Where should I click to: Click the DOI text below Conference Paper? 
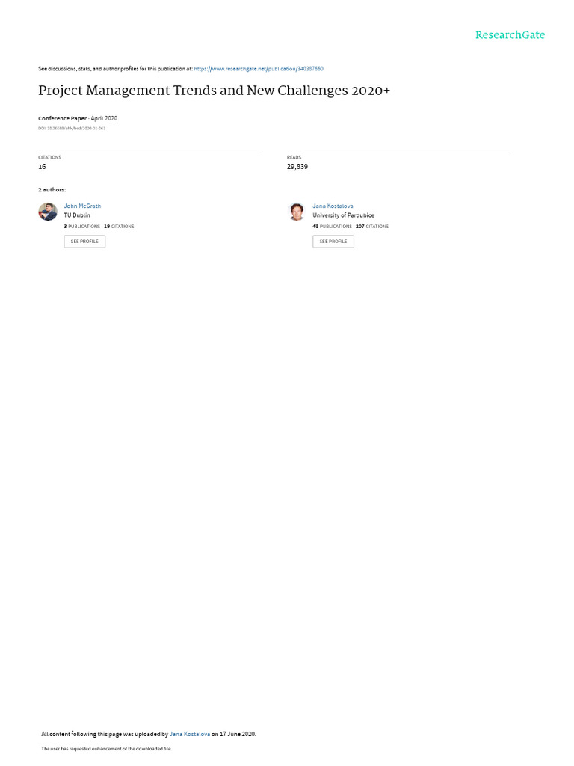click(x=72, y=129)
